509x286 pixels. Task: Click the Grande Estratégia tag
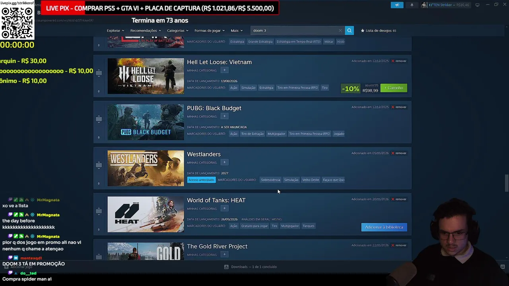(260, 42)
